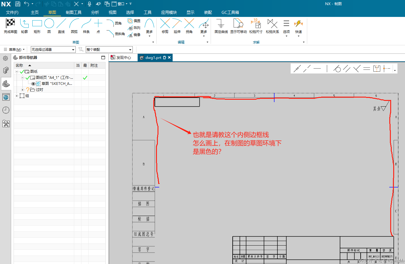Switch to Drafting Tools (制图工具) tab

(x=74, y=12)
